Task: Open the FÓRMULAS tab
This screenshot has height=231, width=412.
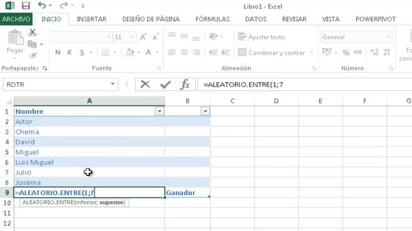Action: [x=212, y=19]
